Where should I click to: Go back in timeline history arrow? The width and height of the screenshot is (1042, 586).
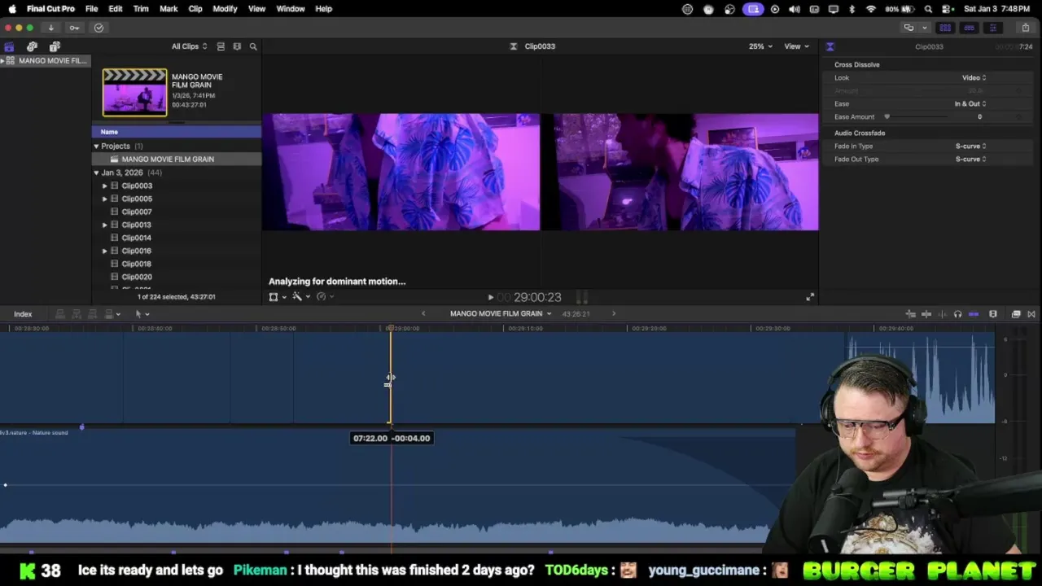coord(423,314)
